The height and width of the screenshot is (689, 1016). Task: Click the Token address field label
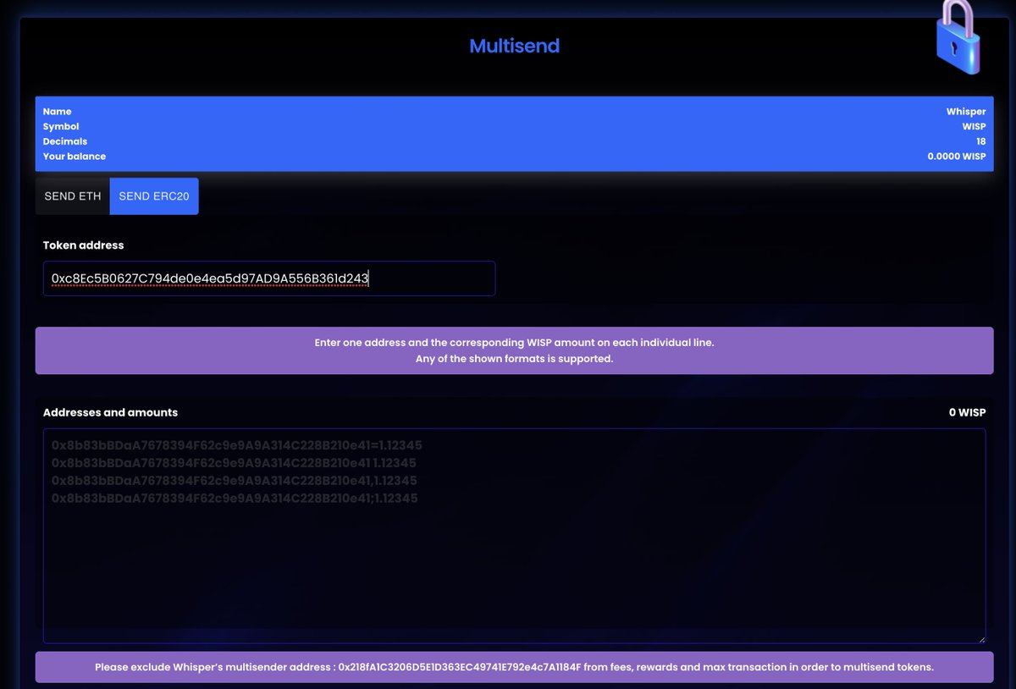[83, 245]
